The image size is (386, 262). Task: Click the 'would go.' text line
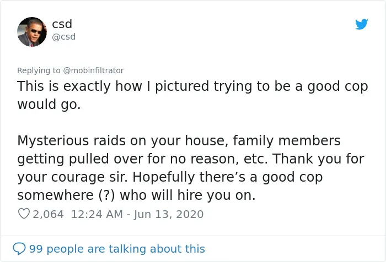pyautogui.click(x=49, y=104)
